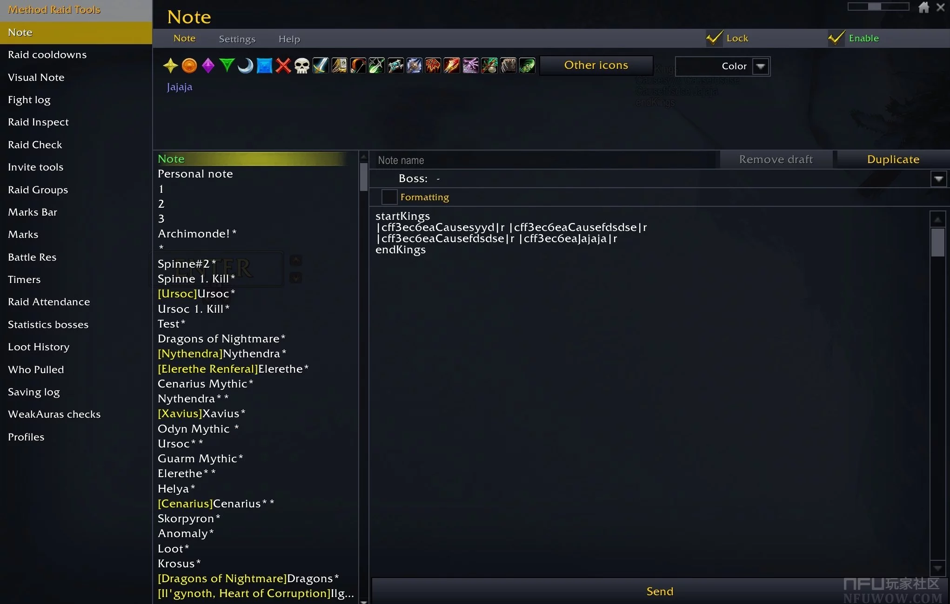Click the Duplicate button
Screen dimensions: 950x604
(x=893, y=159)
